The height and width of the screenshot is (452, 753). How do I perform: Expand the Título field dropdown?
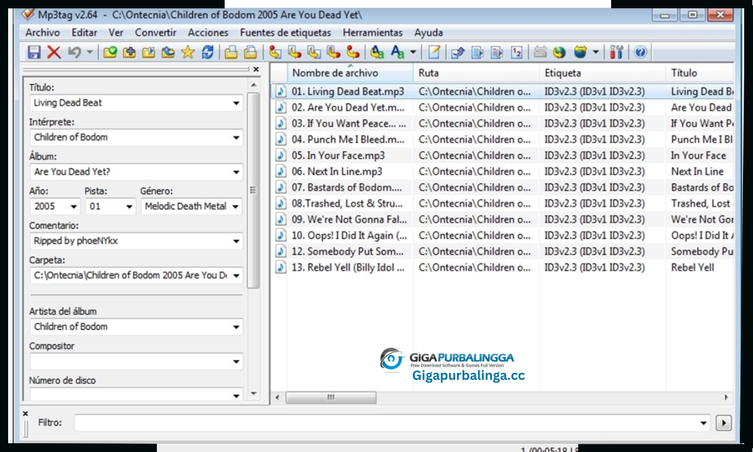click(237, 103)
